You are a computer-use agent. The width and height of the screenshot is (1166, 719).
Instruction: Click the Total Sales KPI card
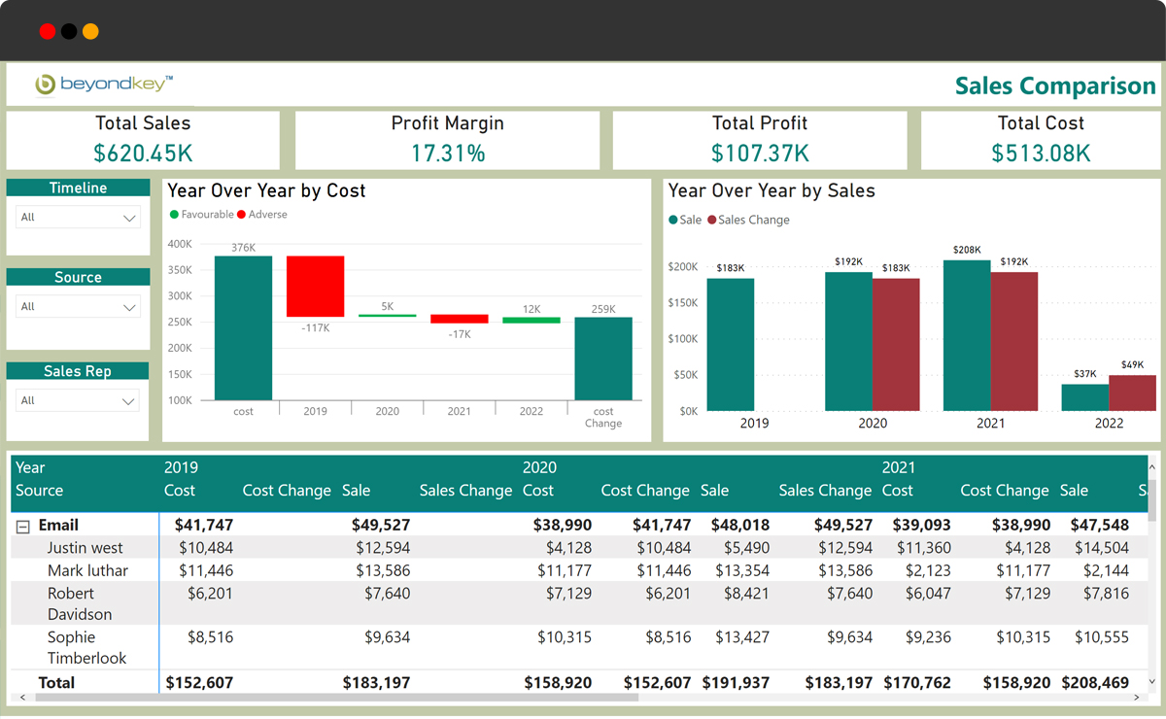pos(143,140)
